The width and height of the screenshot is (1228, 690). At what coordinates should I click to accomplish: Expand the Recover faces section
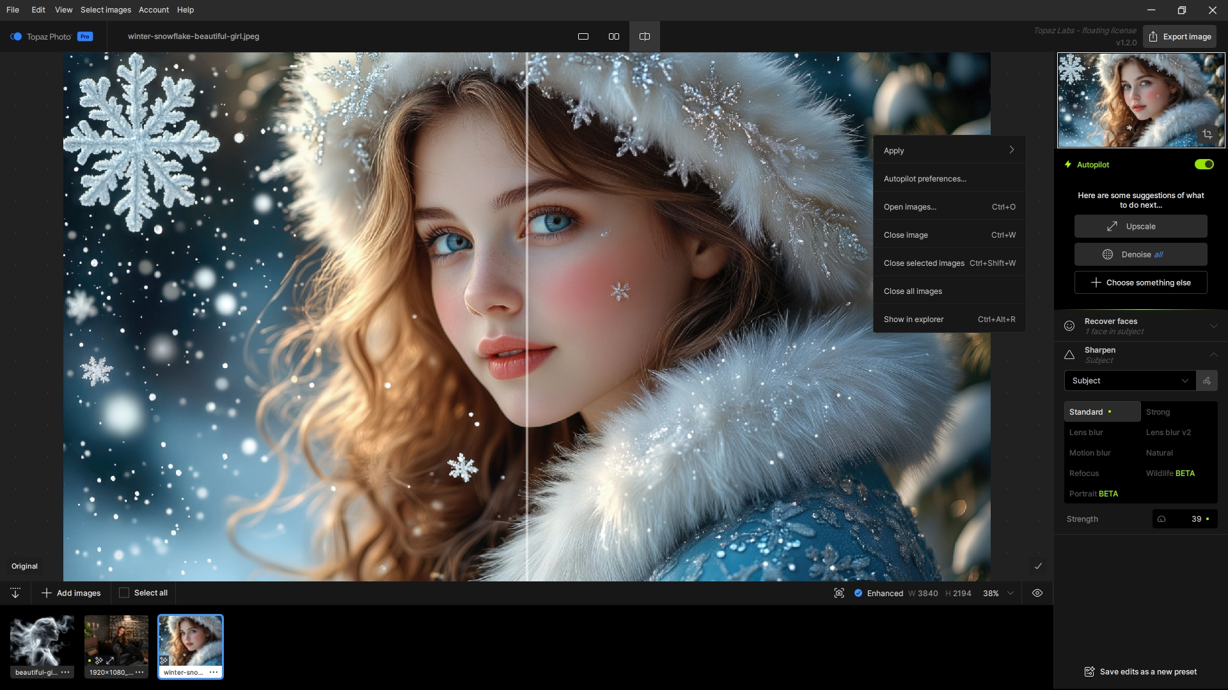1213,326
